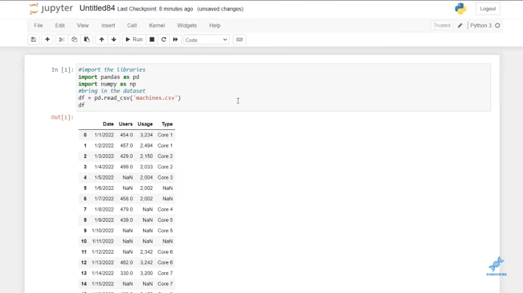Click the date cell 1/1/2022

[104, 135]
